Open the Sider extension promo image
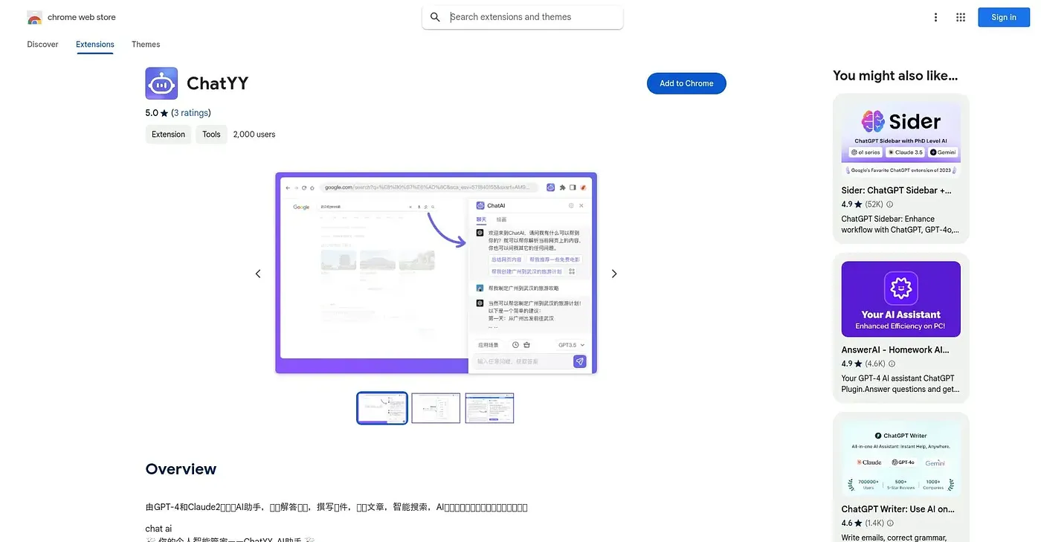This screenshot has width=1041, height=542. point(901,140)
